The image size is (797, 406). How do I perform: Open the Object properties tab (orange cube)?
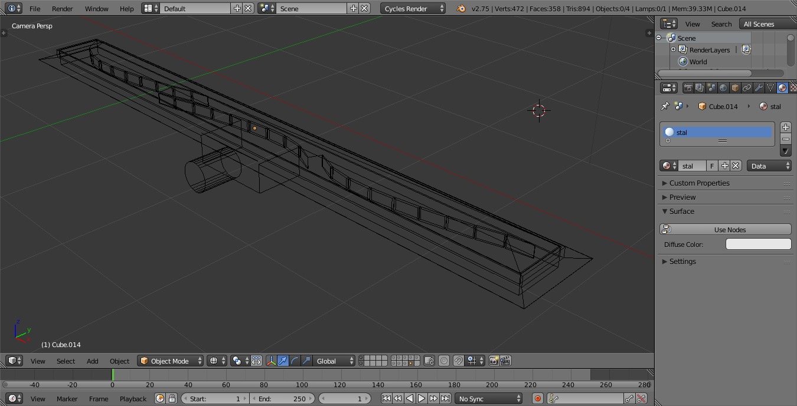pyautogui.click(x=735, y=88)
